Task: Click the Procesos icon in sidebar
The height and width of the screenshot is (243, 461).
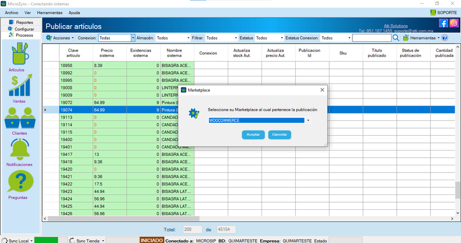Action: point(11,35)
